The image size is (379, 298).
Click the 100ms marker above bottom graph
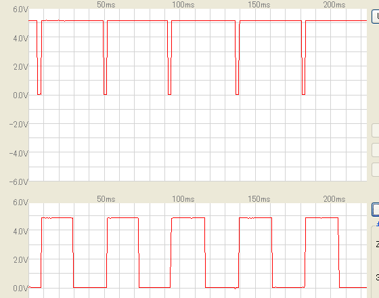coord(183,199)
